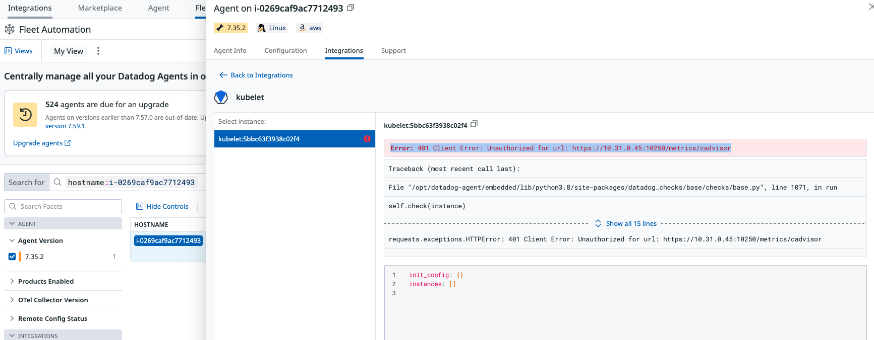This screenshot has width=874, height=340.
Task: Click the Traceback (most recent call last) line
Action: (625, 168)
